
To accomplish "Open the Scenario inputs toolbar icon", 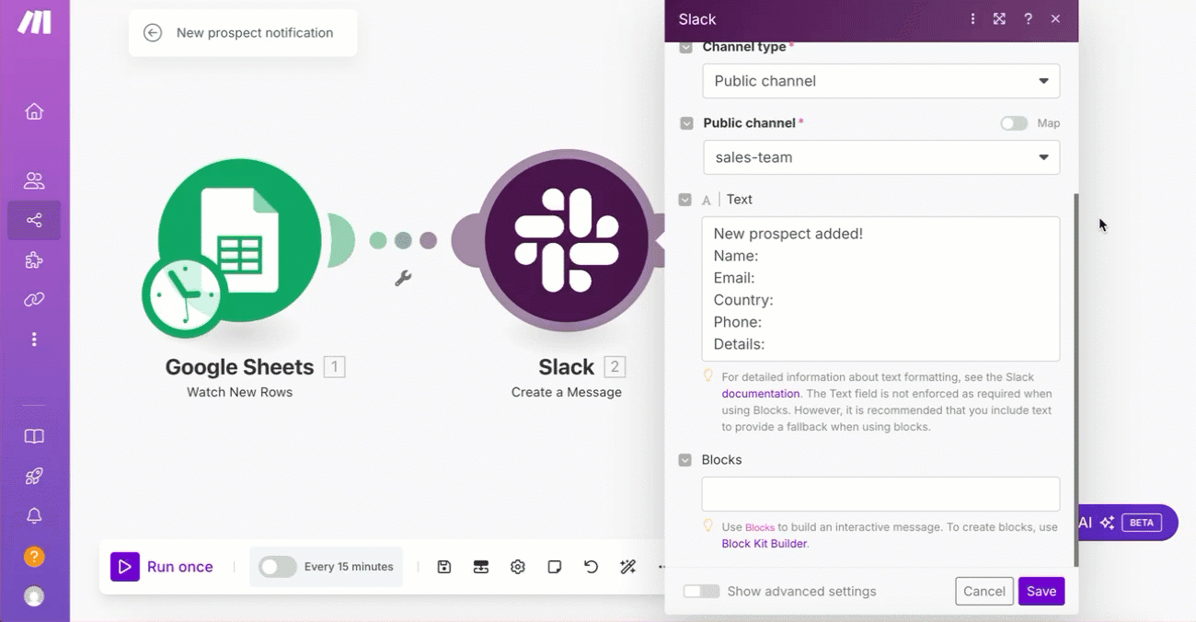I will point(481,567).
